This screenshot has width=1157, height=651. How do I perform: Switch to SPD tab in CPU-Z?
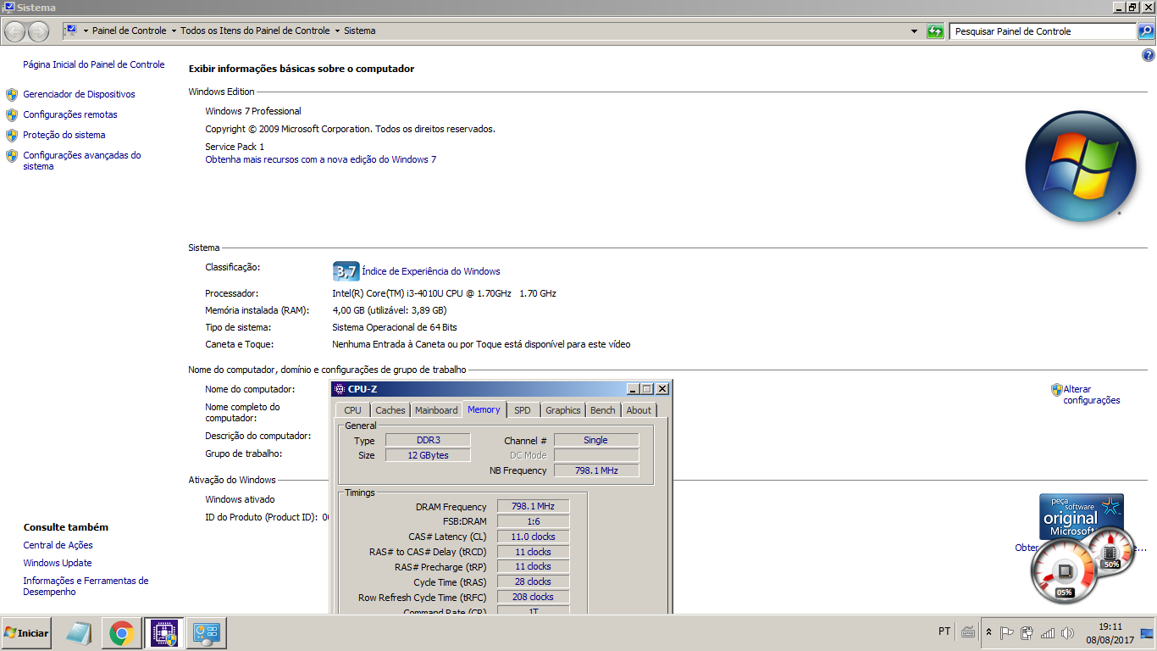pyautogui.click(x=523, y=410)
